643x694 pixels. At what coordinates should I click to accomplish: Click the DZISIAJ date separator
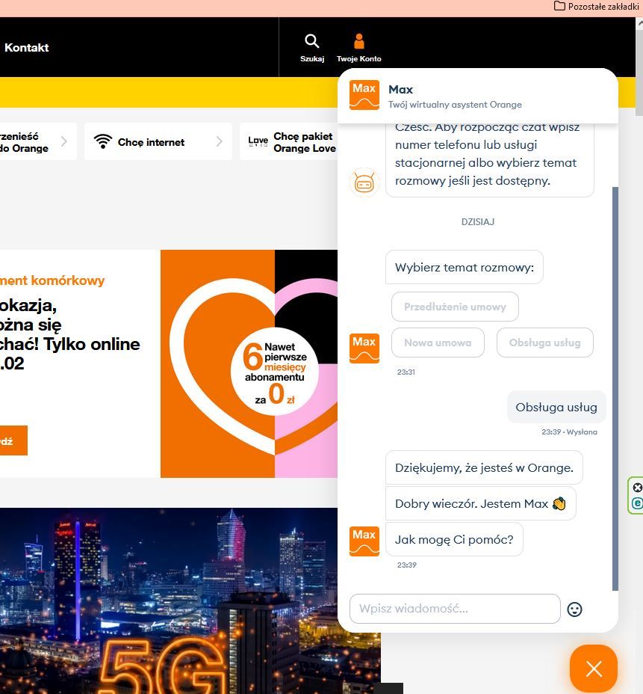point(478,222)
